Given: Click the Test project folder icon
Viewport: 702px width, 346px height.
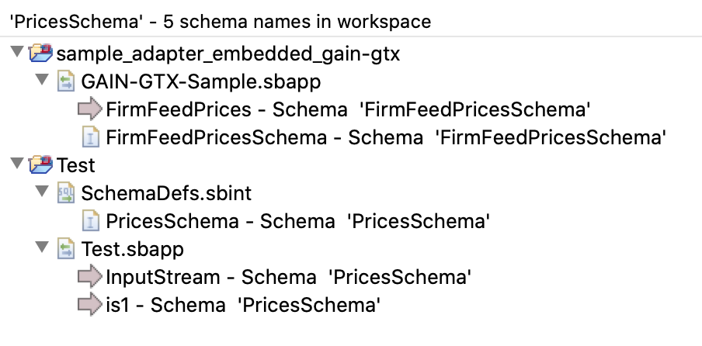Looking at the screenshot, I should pyautogui.click(x=40, y=165).
